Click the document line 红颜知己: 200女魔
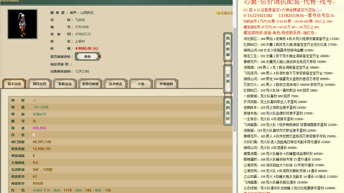 pyautogui.click(x=291, y=45)
